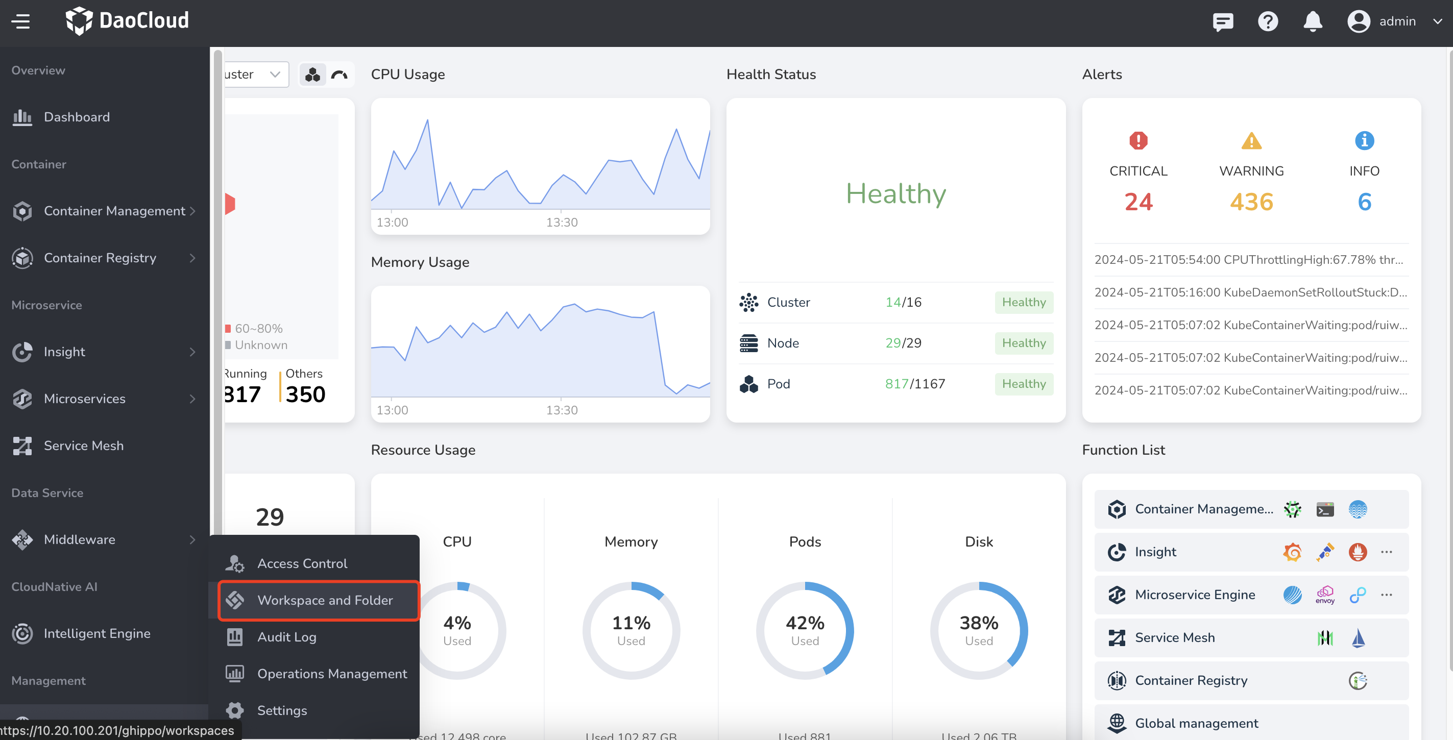Image resolution: width=1453 pixels, height=740 pixels.
Task: Click the terminal icon in Container Management row
Action: click(x=1324, y=509)
